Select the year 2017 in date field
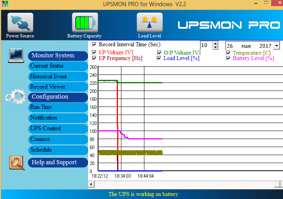Viewport: 283px width, 199px height. click(265, 46)
